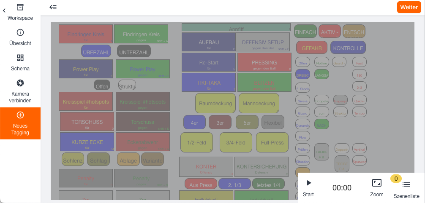Click the back chevron in the sidebar
The height and width of the screenshot is (203, 425).
pos(4,11)
